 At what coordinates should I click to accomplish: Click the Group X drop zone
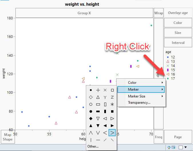point(84,13)
